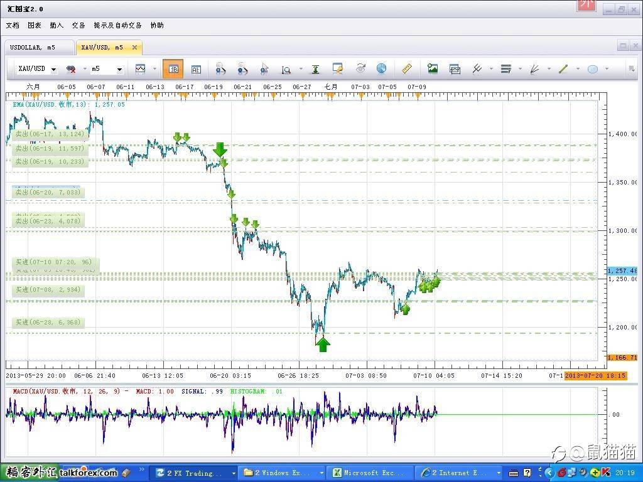Click the large green buy arrow at chart low
The image size is (643, 482).
tap(323, 343)
